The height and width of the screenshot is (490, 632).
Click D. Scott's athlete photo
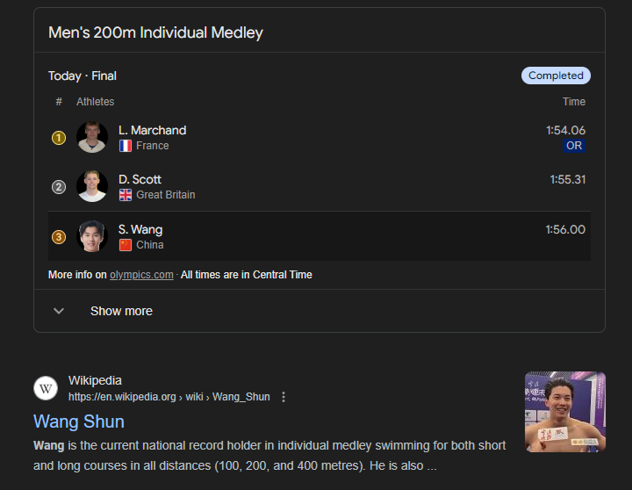[x=92, y=187]
